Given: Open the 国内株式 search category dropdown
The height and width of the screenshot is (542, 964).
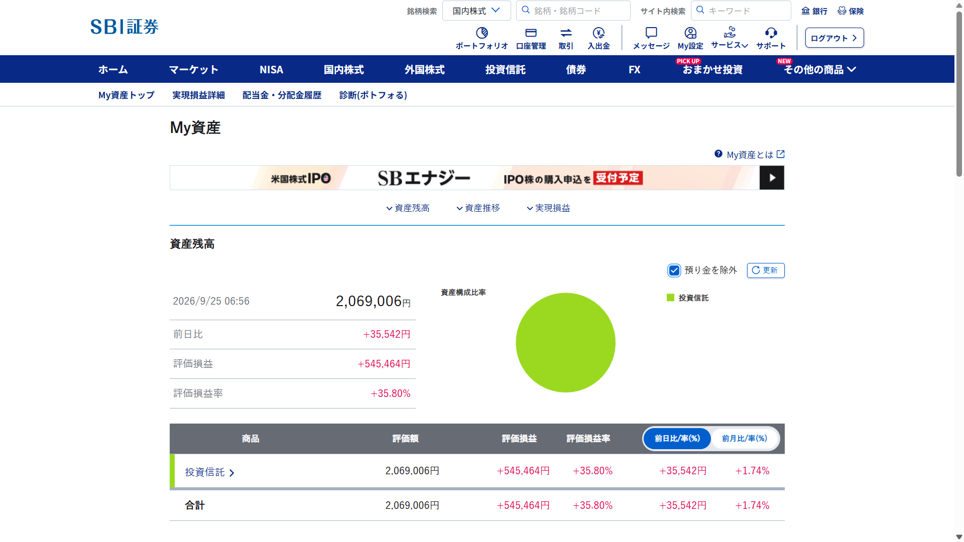Looking at the screenshot, I should coord(476,11).
